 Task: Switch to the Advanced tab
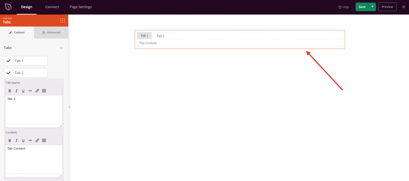point(51,32)
